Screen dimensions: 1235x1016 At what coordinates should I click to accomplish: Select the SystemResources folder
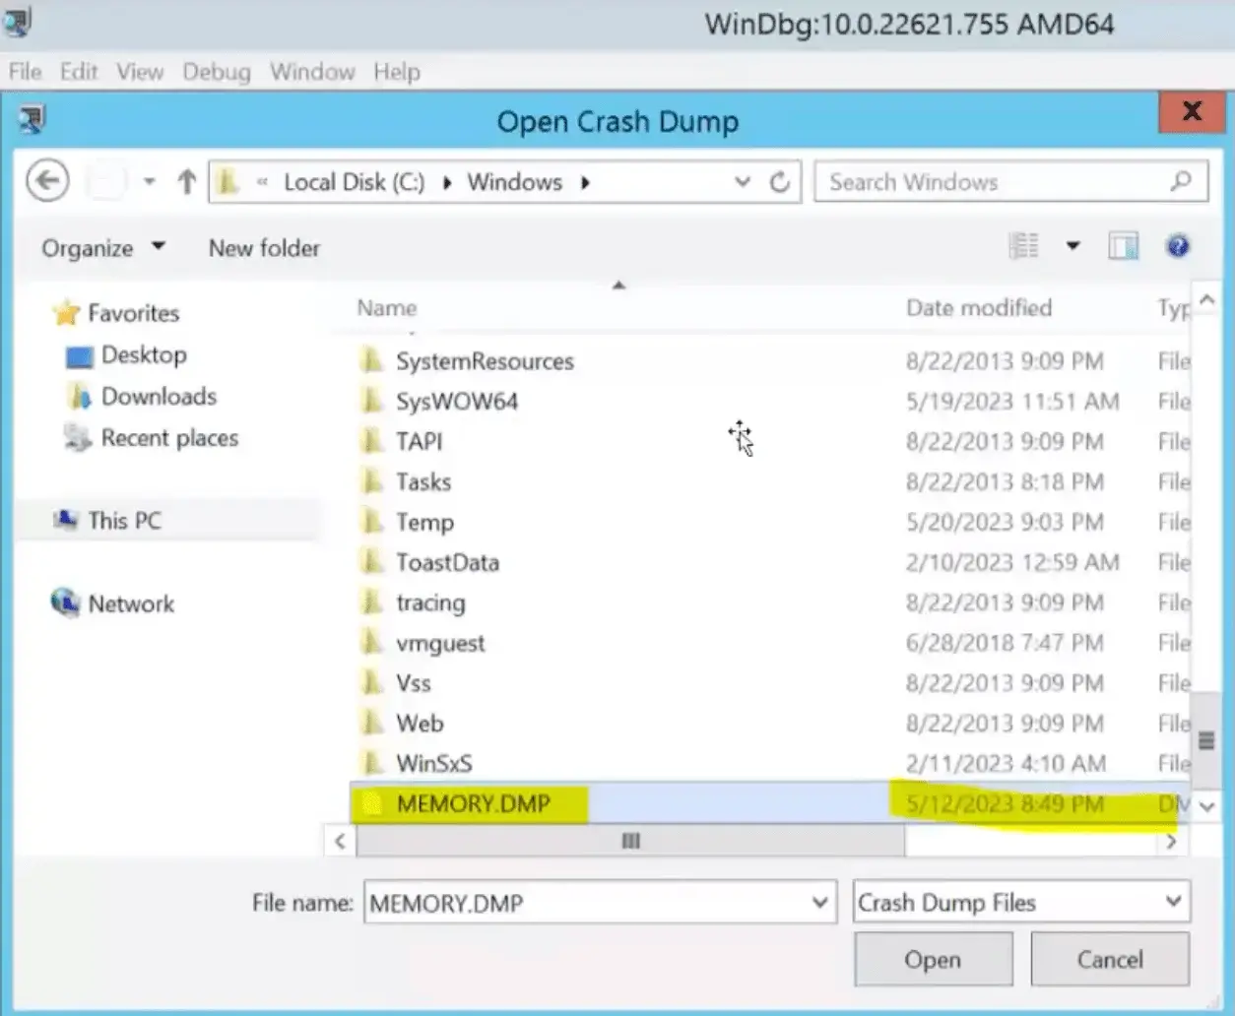[x=485, y=361]
